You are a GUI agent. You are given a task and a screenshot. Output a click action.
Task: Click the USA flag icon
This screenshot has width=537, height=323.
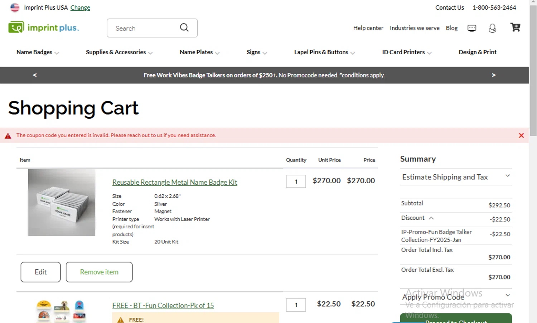tap(15, 8)
